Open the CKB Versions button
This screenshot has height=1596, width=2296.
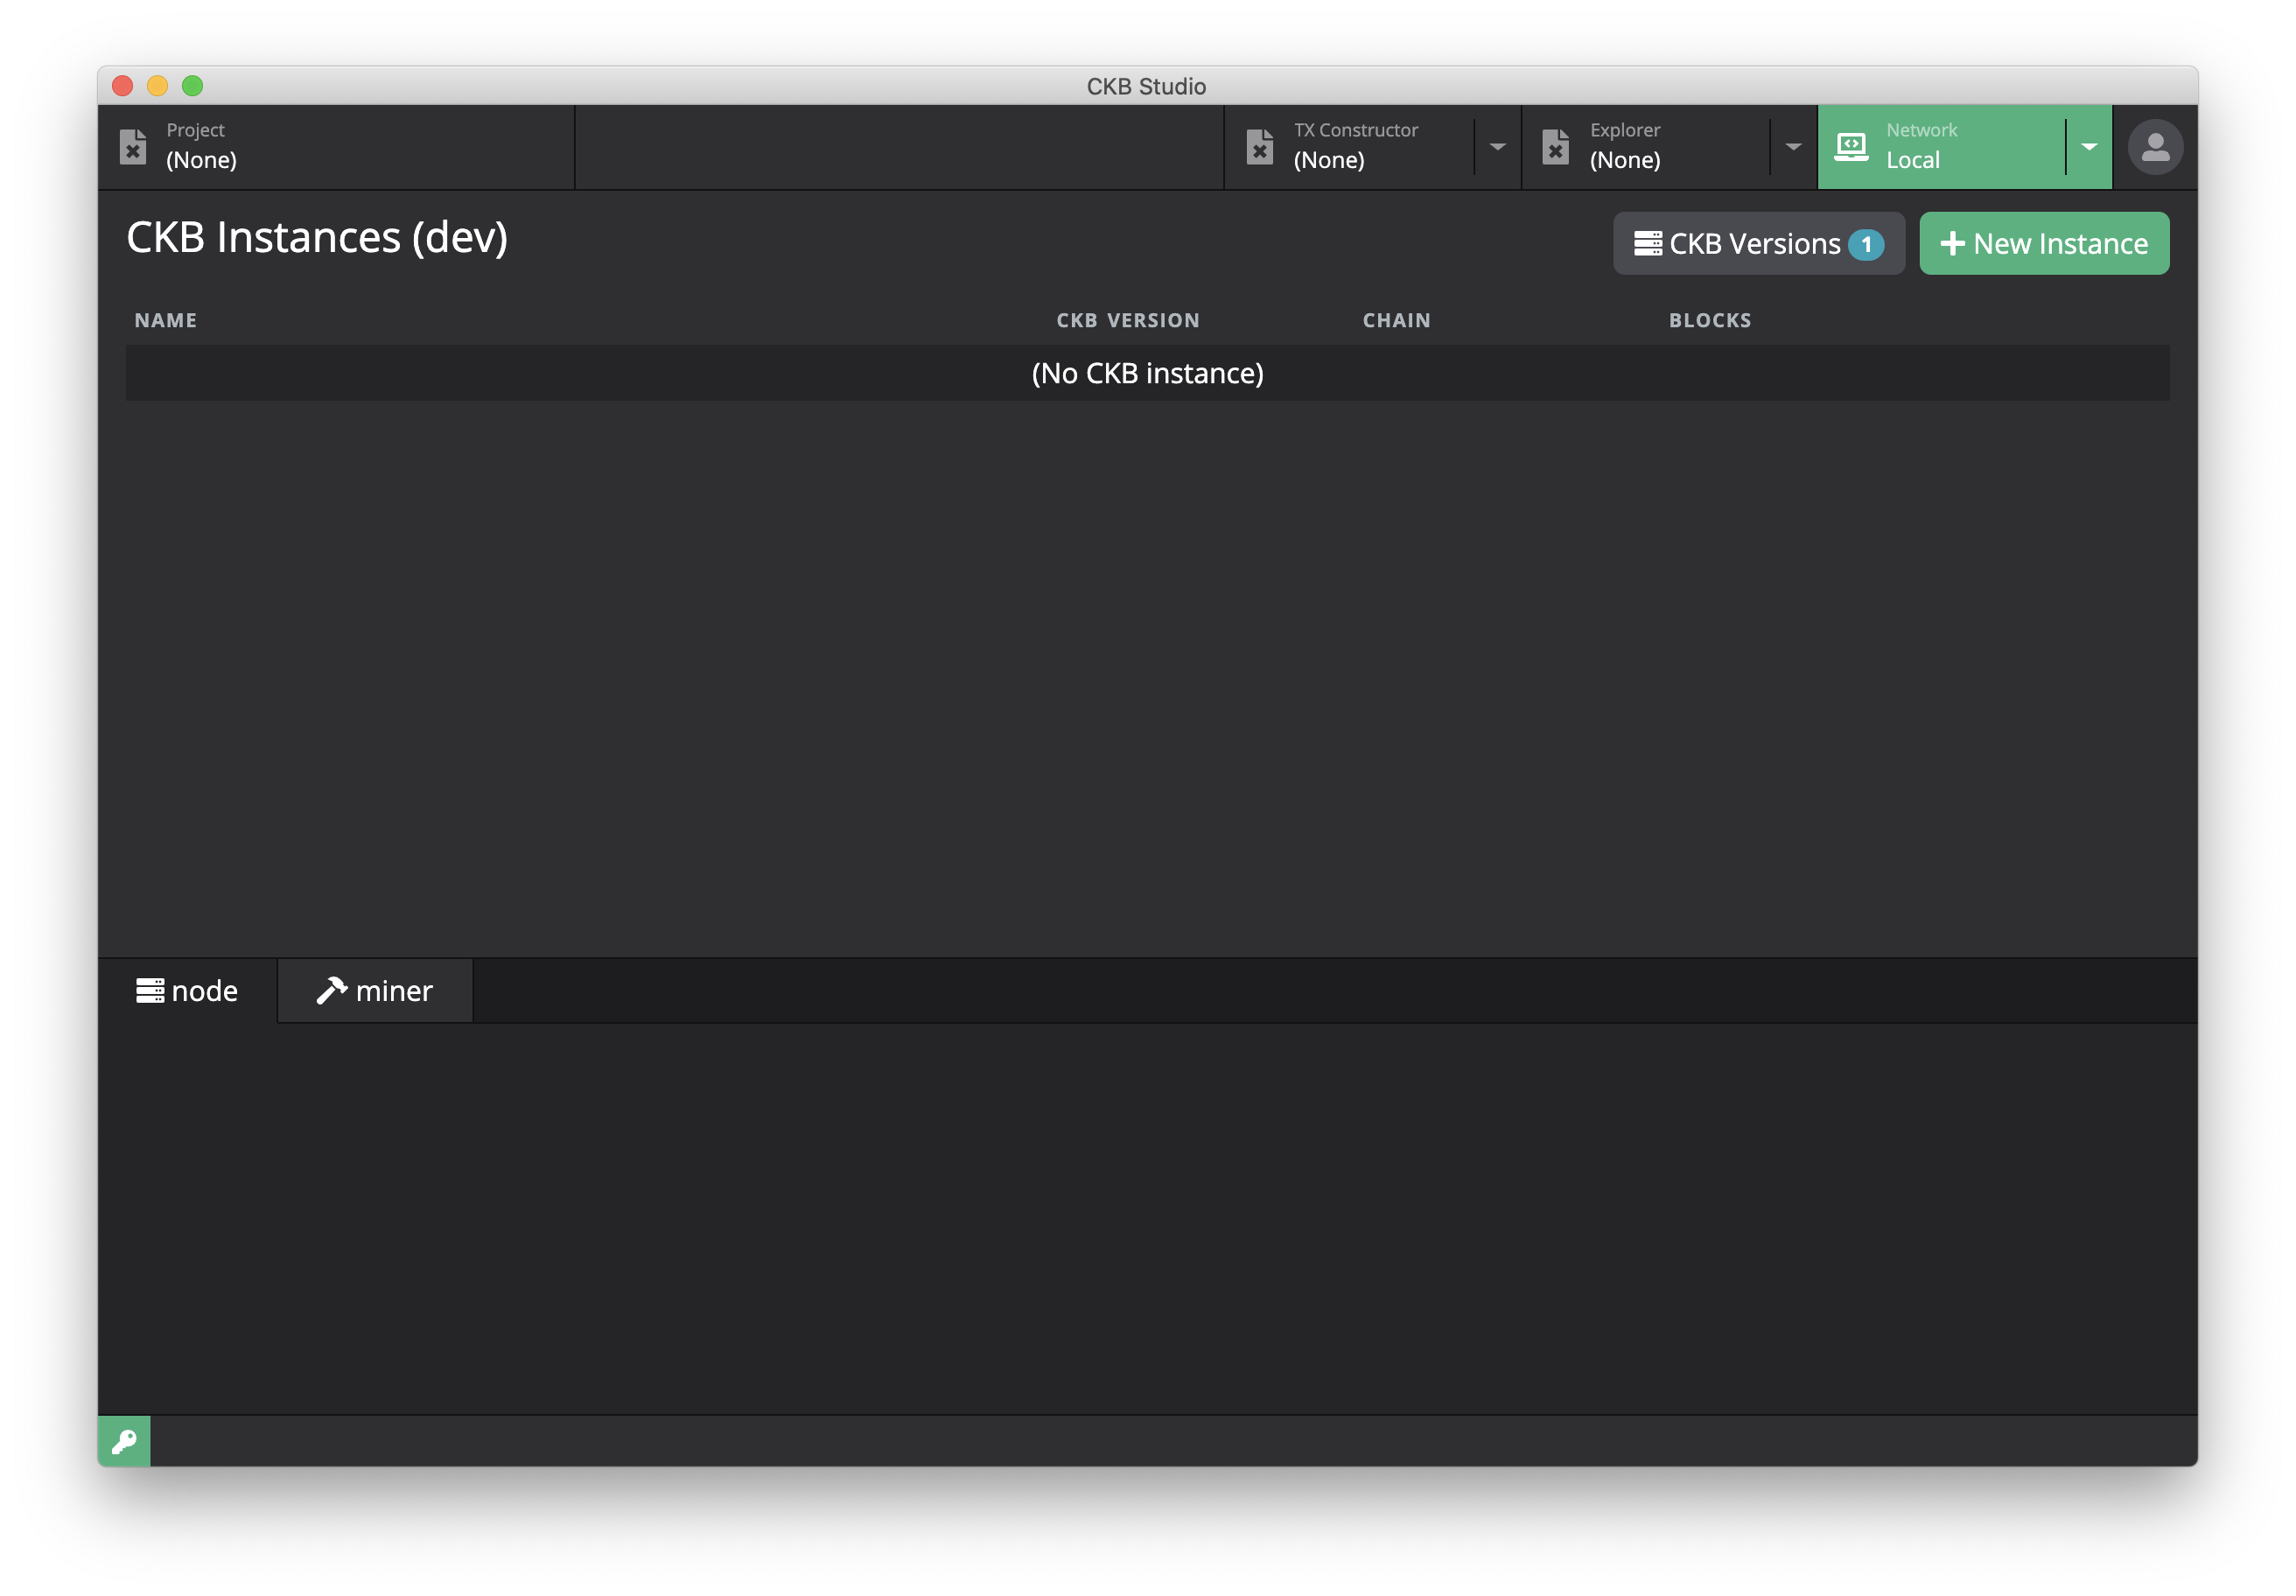[1754, 244]
